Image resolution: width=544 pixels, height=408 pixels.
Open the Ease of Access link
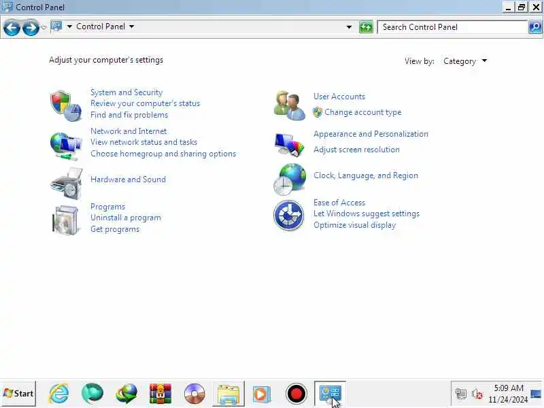pos(339,203)
